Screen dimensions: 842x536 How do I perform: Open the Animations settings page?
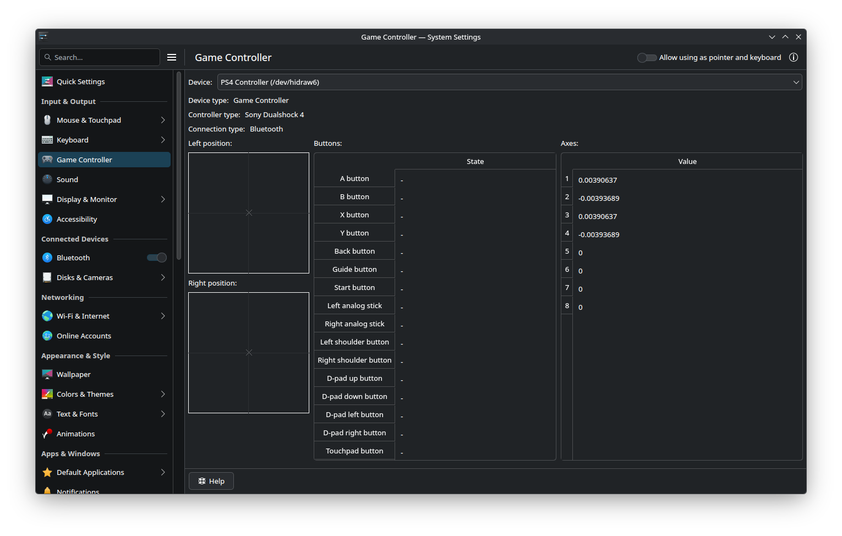click(x=104, y=434)
